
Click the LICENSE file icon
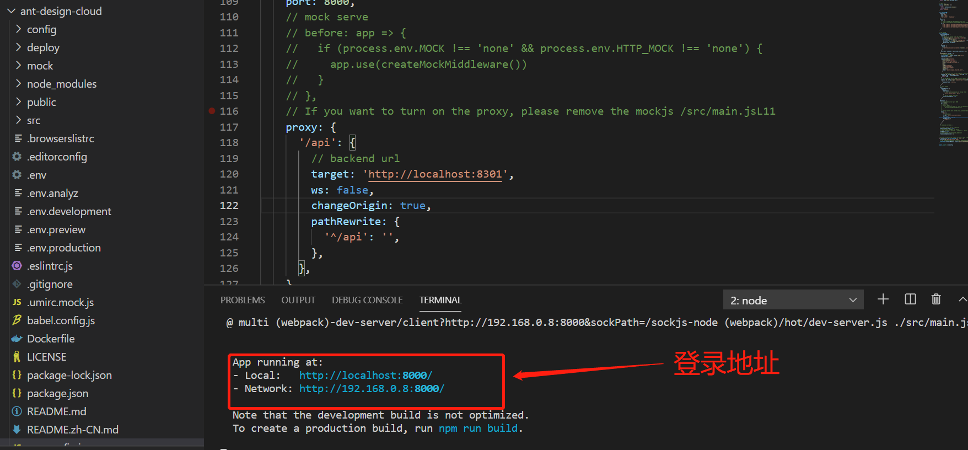pos(17,357)
